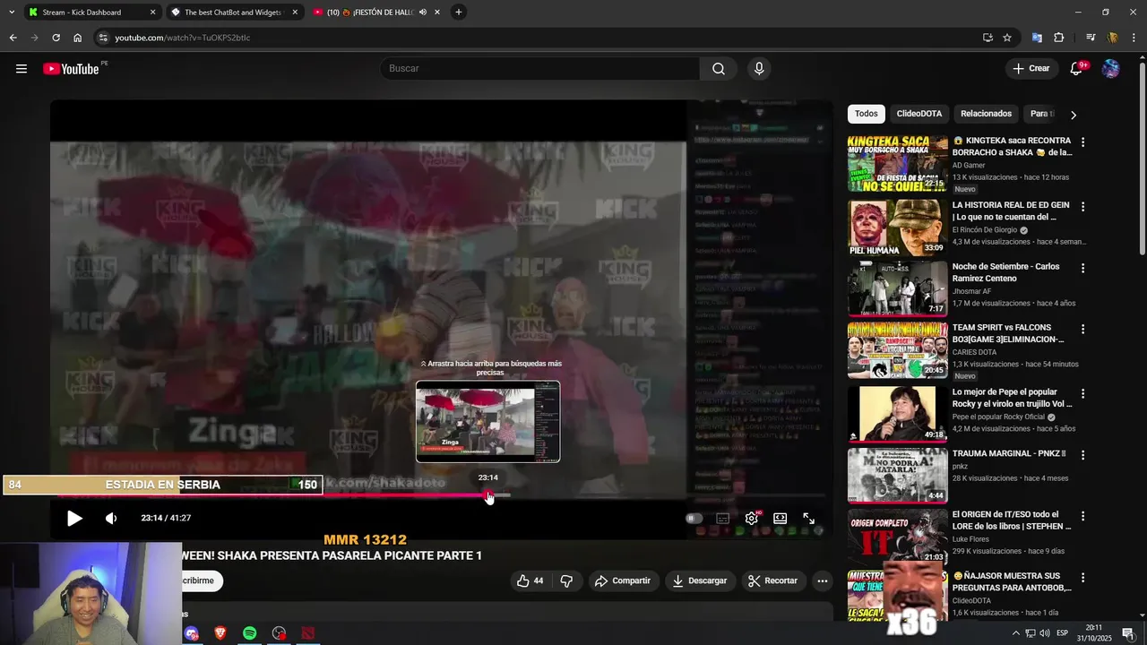This screenshot has height=645, width=1147.
Task: Select the partially visible Para ti chip
Action: pos(1041,114)
